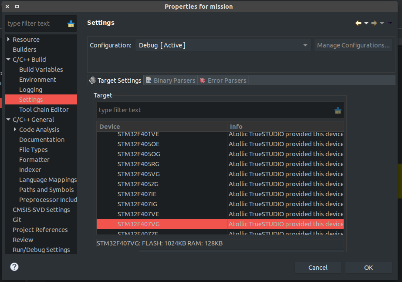Open the Configuration dropdown
Image resolution: width=402 pixels, height=282 pixels.
click(223, 45)
